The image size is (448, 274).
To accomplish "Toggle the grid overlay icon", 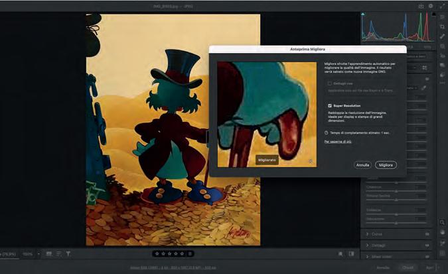I will coord(442,253).
